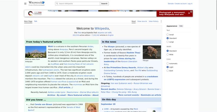
Task: Click the page vertical scrollbar
Action: pyautogui.click(x=216, y=15)
